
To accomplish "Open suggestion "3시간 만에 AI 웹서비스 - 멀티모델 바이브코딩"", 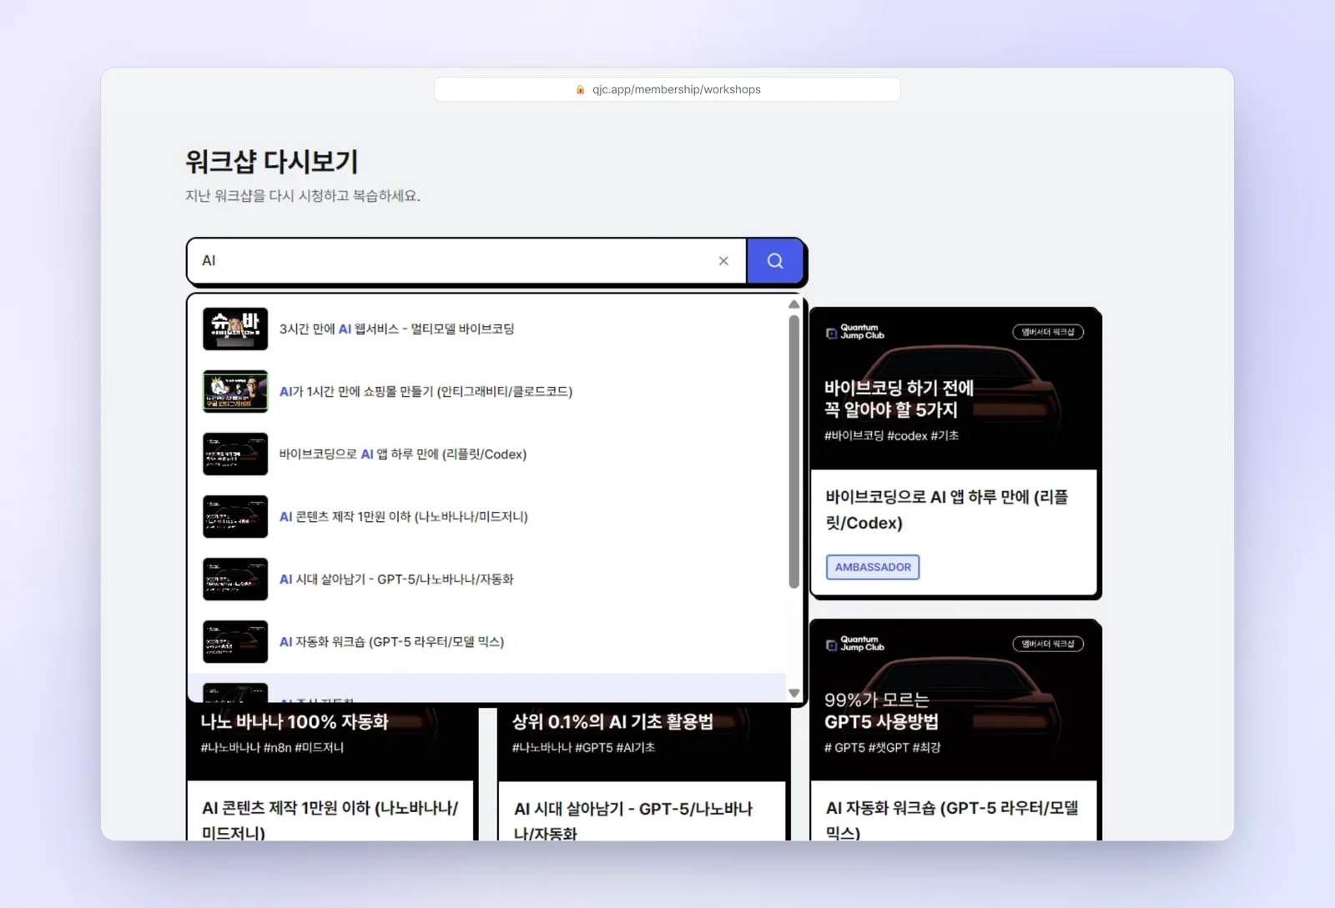I will point(487,329).
